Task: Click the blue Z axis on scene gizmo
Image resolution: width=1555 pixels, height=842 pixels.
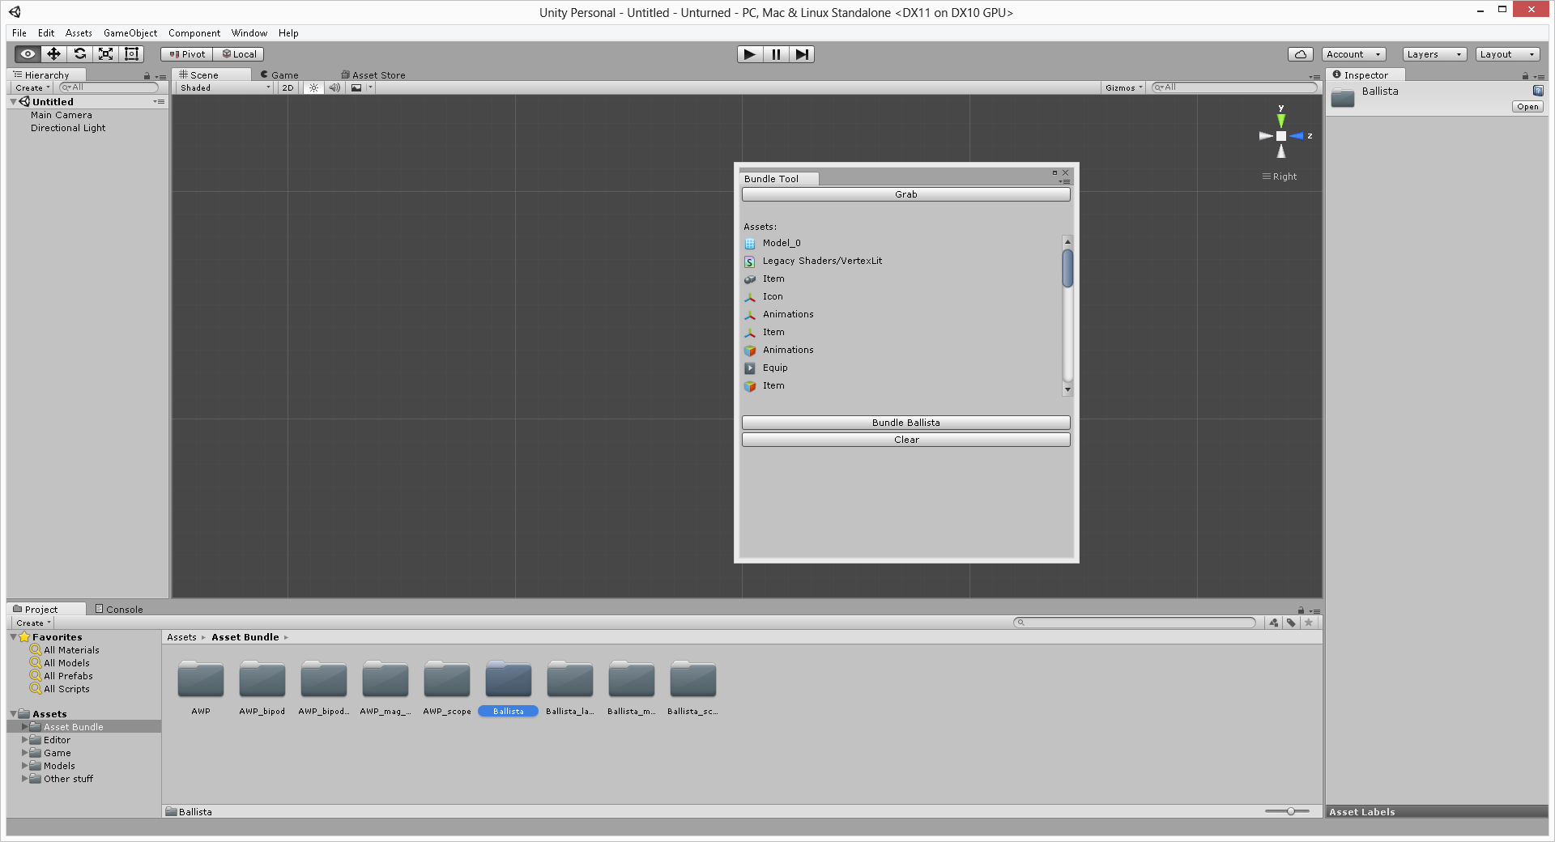Action: (1297, 136)
